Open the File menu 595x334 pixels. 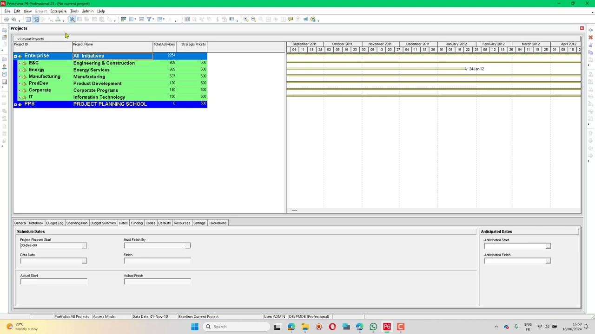pos(7,11)
